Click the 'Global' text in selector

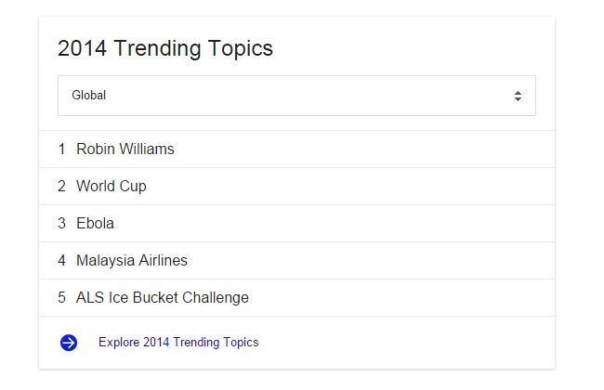click(x=88, y=95)
